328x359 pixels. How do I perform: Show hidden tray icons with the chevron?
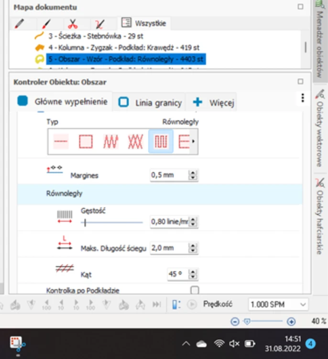click(x=186, y=343)
